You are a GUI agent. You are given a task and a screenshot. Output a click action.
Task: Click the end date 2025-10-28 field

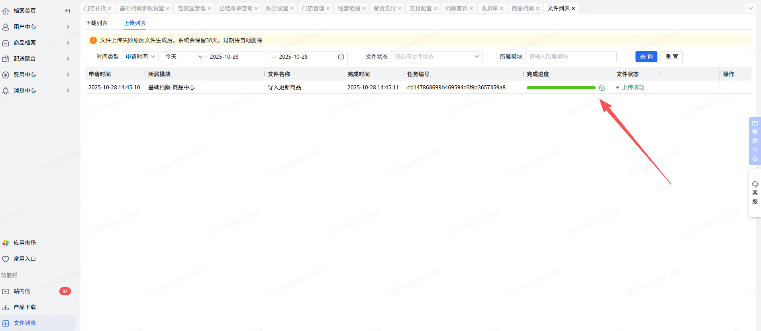pyautogui.click(x=293, y=57)
